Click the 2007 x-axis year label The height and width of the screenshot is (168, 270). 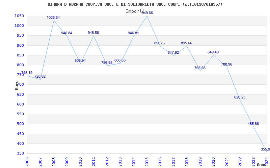point(40,162)
